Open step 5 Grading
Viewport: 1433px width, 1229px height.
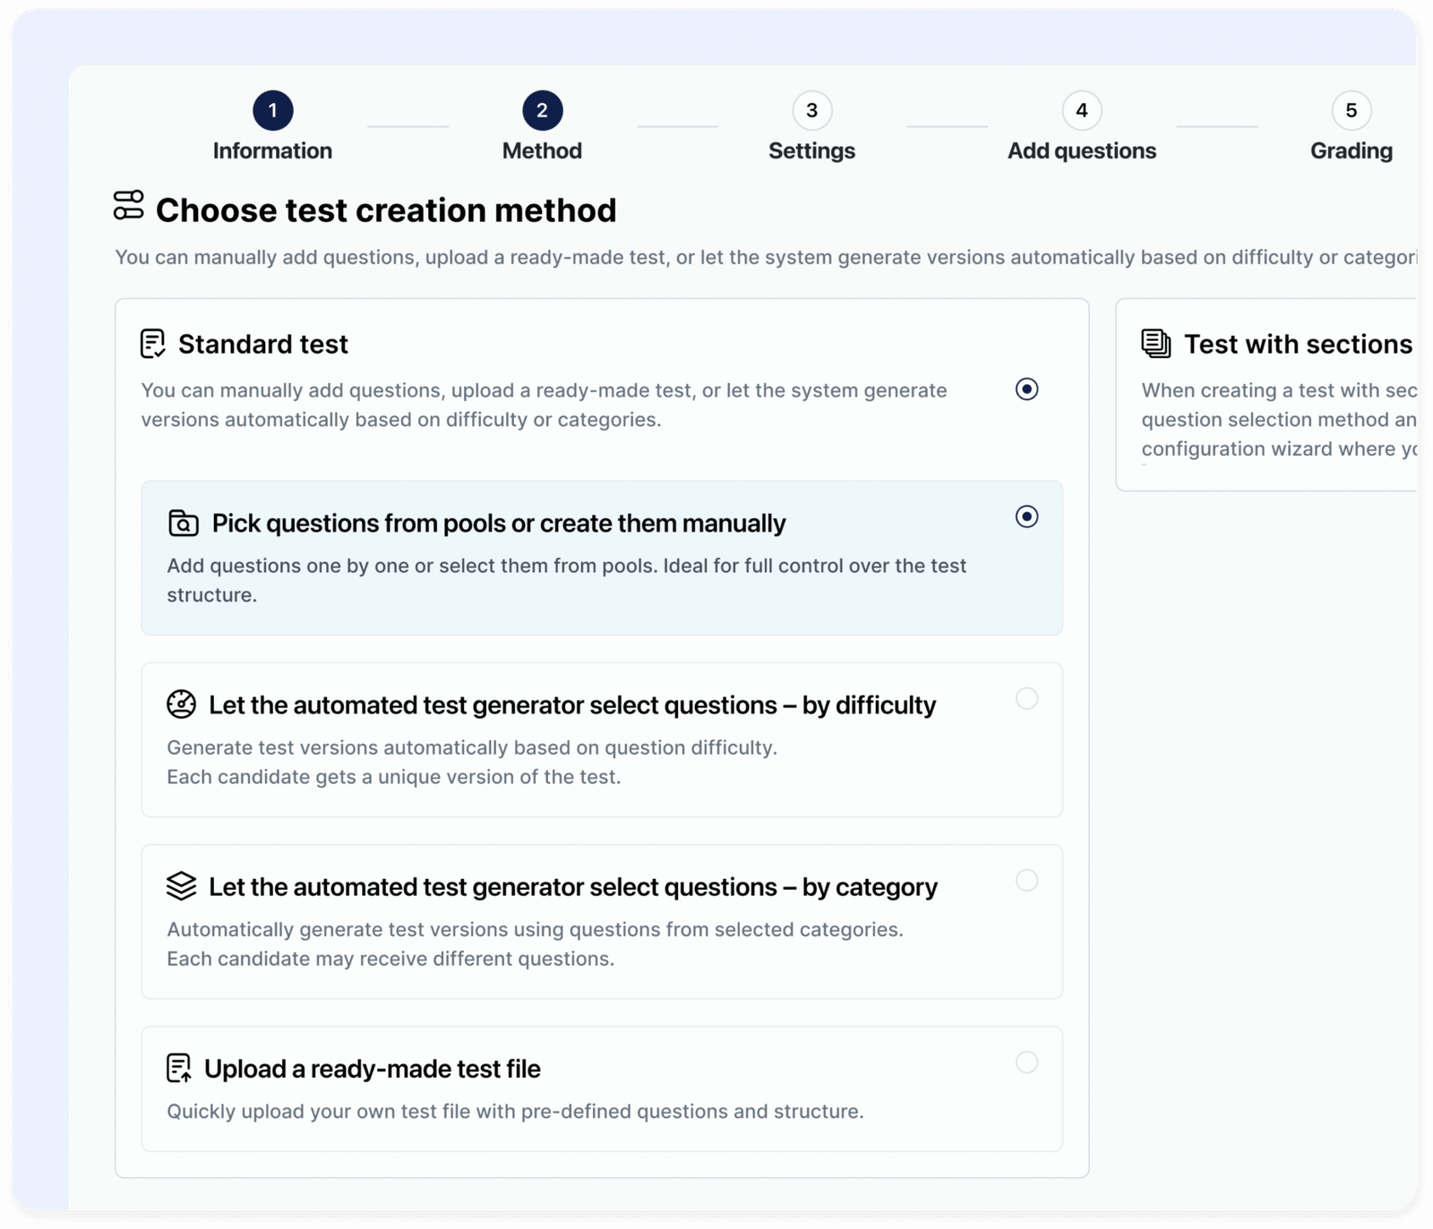(1351, 111)
